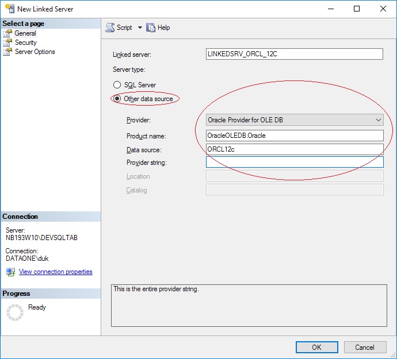Click the New Linked Server title icon
This screenshot has height=359, width=397.
pyautogui.click(x=8, y=9)
